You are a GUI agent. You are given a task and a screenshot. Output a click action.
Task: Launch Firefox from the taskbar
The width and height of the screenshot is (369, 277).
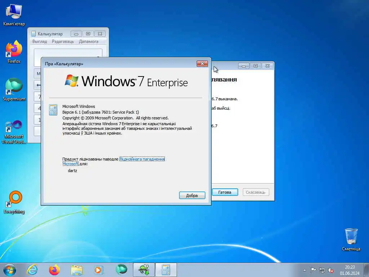pyautogui.click(x=54, y=270)
